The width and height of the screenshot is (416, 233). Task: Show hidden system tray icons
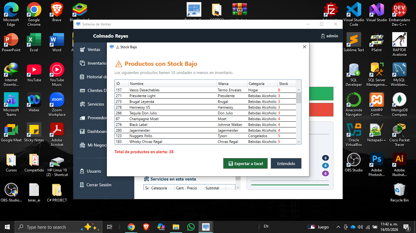point(338,227)
